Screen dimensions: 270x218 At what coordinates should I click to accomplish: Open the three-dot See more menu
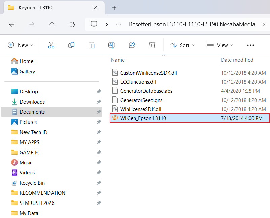click(x=250, y=45)
